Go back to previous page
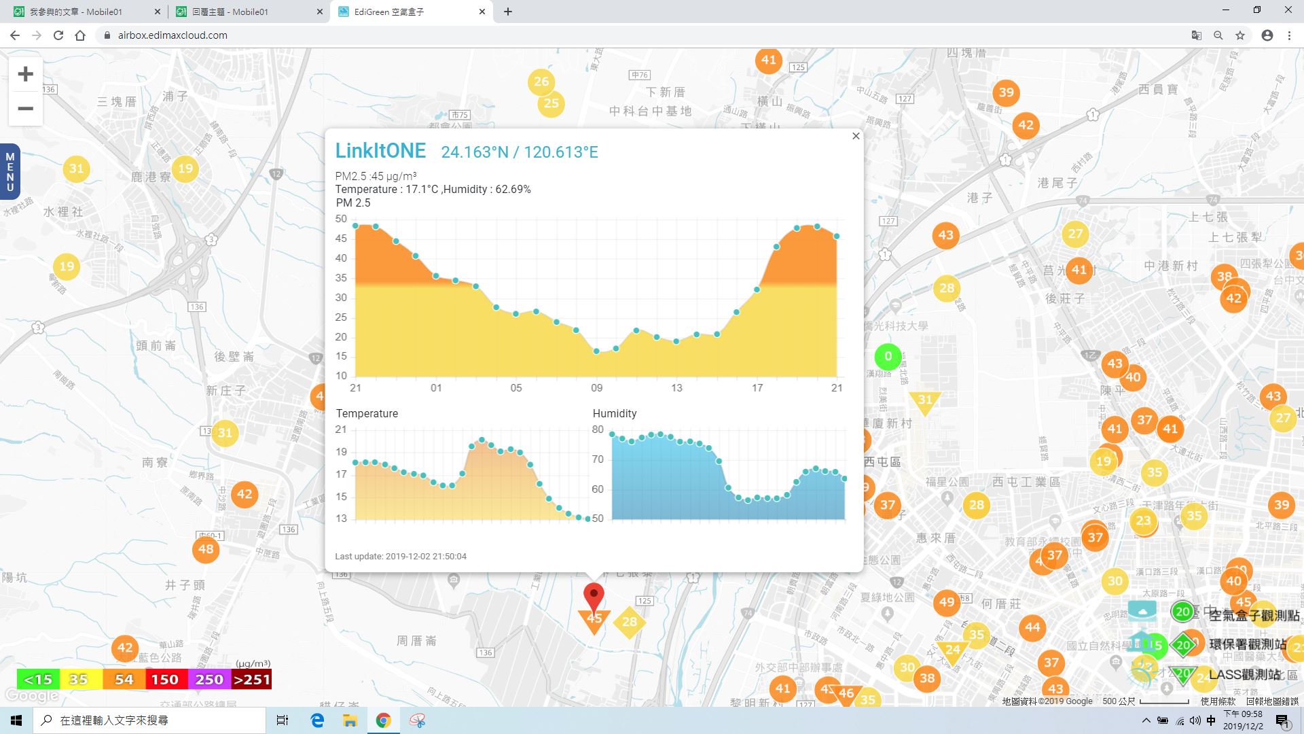The height and width of the screenshot is (734, 1304). (15, 35)
